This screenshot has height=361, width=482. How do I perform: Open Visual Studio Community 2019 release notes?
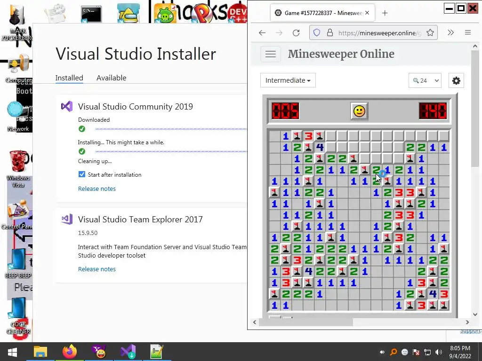pyautogui.click(x=97, y=189)
